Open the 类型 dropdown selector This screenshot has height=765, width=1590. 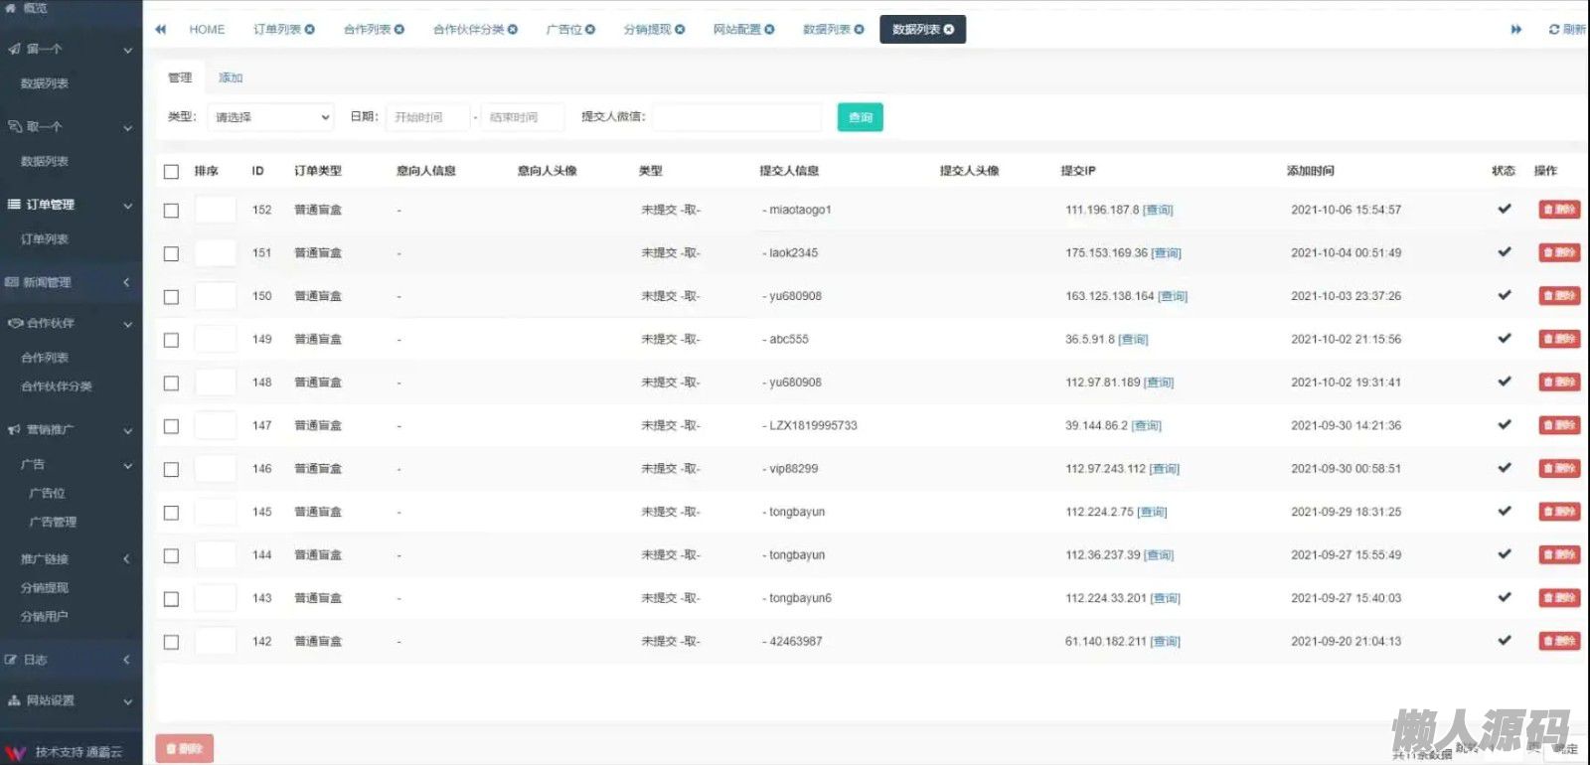270,117
